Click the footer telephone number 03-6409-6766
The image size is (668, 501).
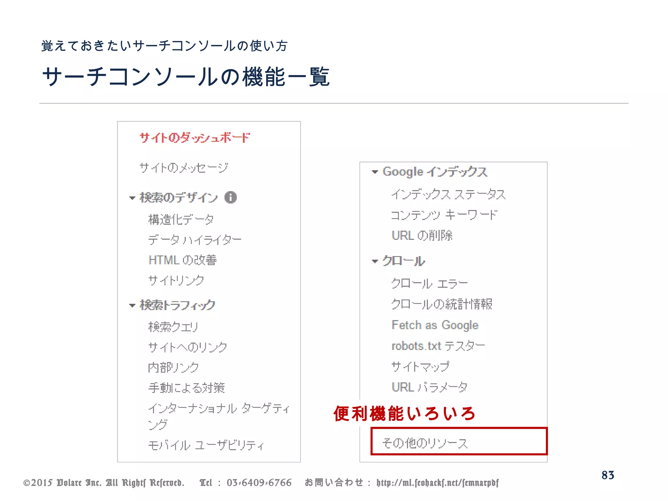[259, 483]
